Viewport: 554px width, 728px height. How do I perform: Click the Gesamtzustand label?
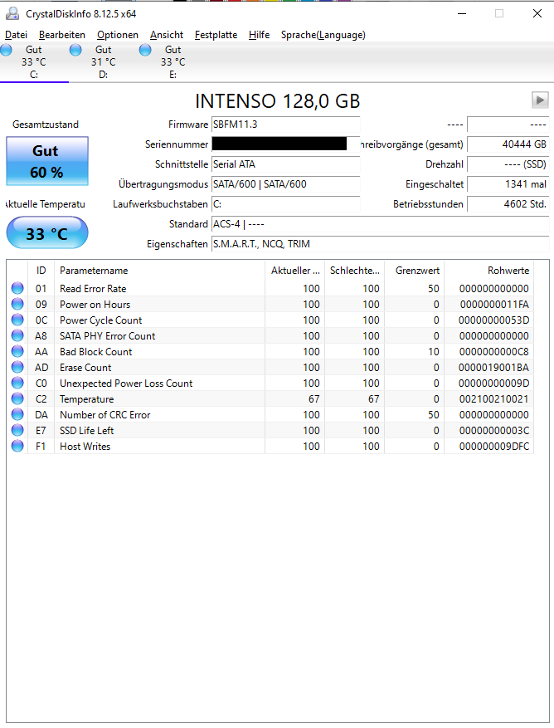[46, 125]
